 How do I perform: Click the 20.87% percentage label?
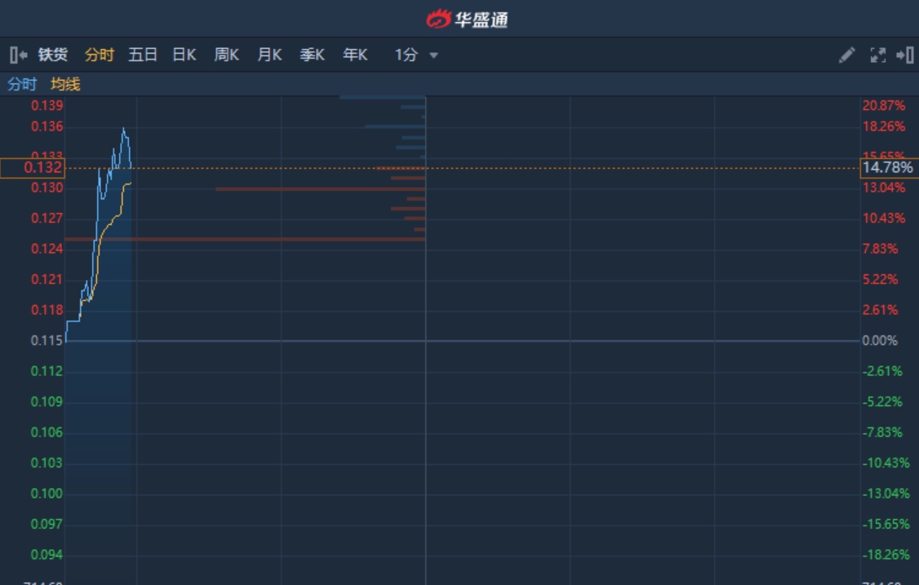[884, 105]
